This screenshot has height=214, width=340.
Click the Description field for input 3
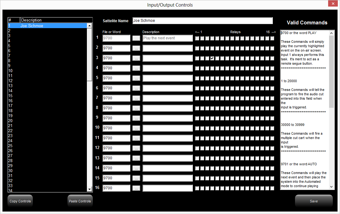click(x=167, y=58)
